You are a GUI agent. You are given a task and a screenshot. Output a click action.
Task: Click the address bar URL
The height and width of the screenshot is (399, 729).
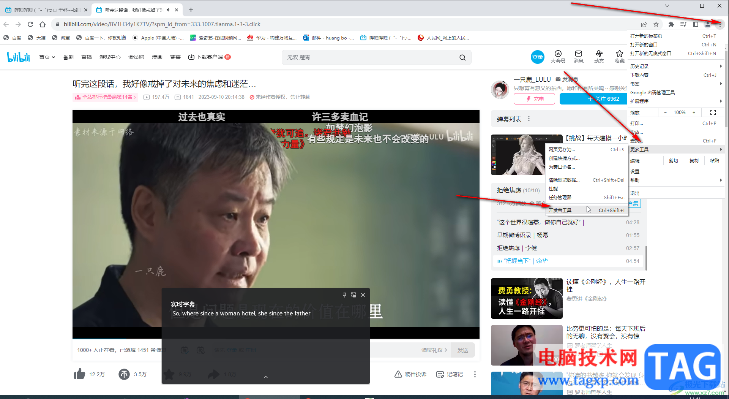tap(162, 24)
